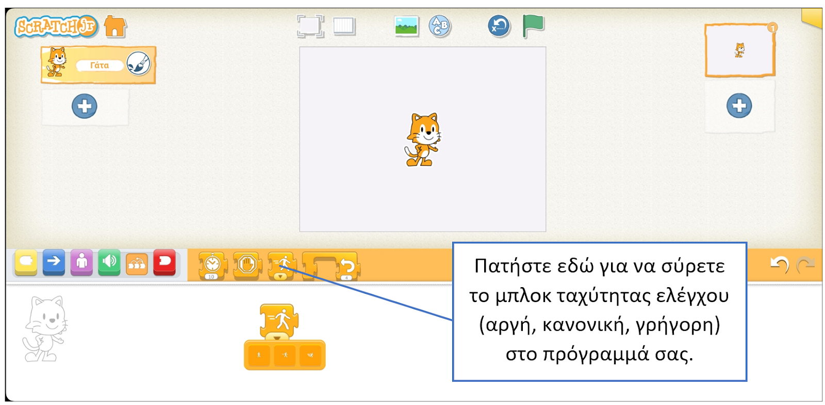Open blue motion blocks category
Image resolution: width=825 pixels, height=405 pixels.
(x=54, y=262)
